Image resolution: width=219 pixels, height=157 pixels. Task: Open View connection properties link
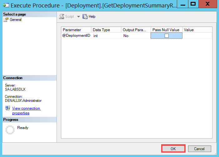pyautogui.click(x=26, y=111)
